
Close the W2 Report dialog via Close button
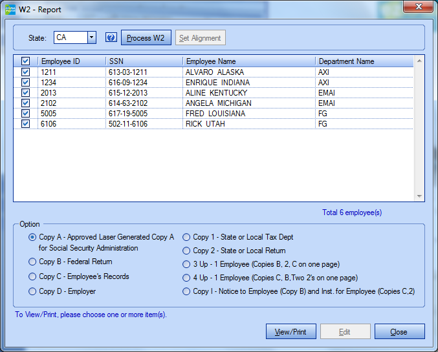(x=399, y=332)
